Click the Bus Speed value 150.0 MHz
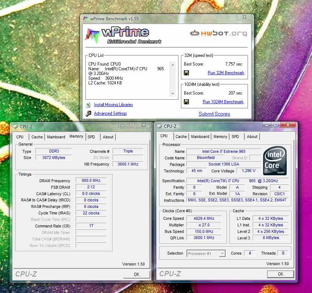The height and width of the screenshot is (293, 312). coord(204,232)
